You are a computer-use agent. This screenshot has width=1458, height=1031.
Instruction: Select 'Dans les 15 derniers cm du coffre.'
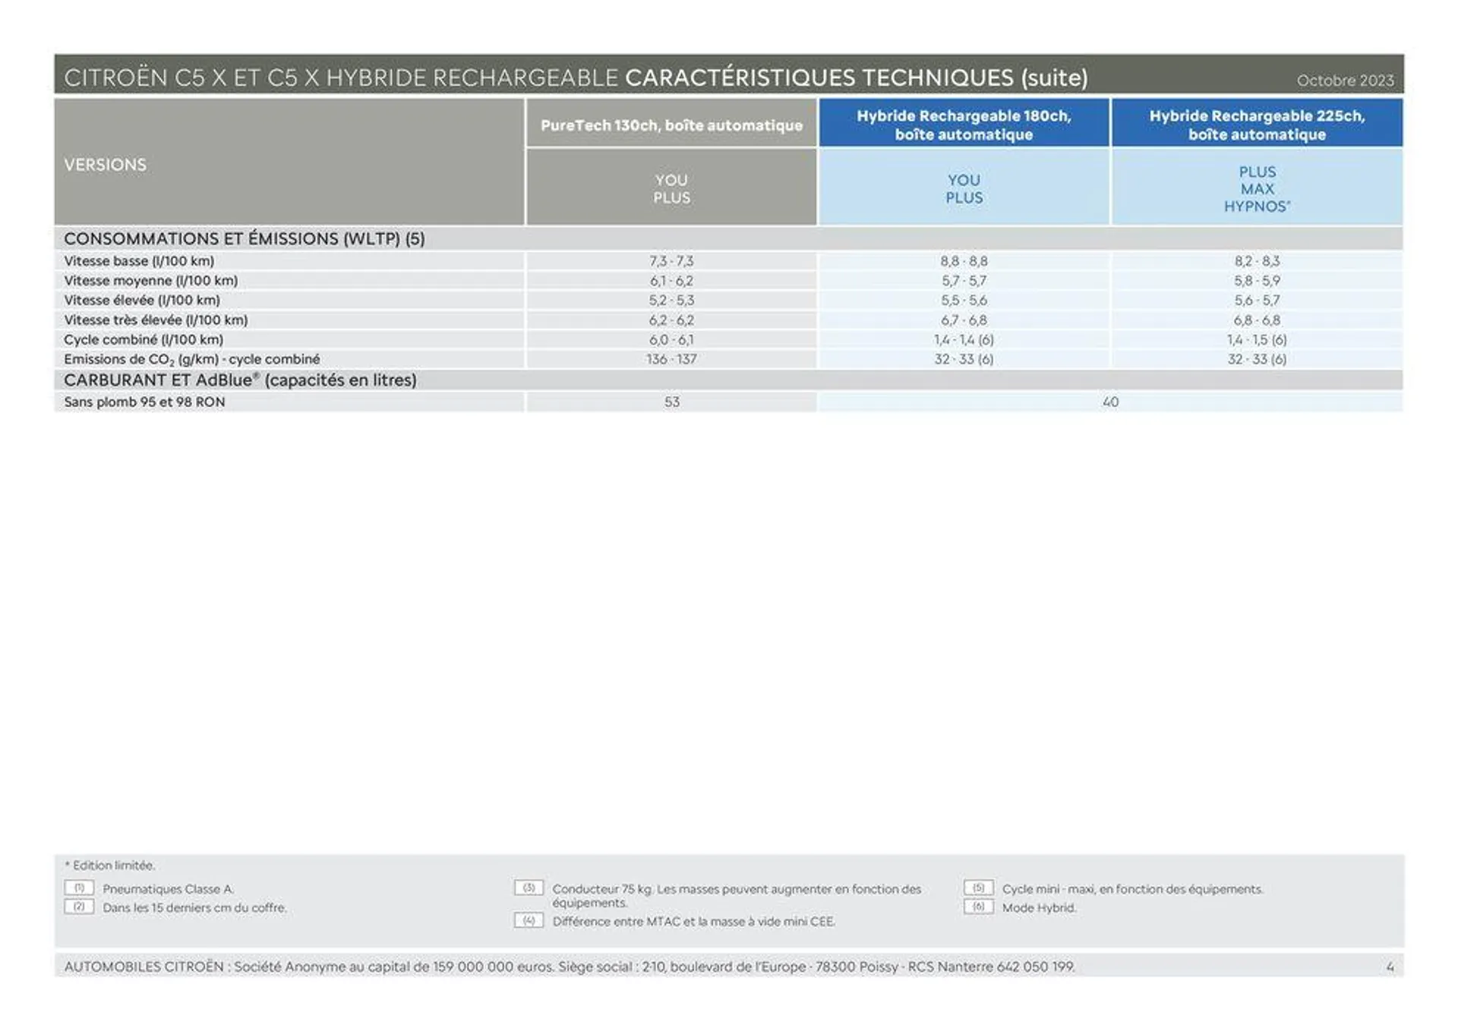pyautogui.click(x=194, y=908)
